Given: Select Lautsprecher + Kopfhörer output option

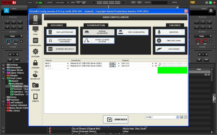Looking at the screenshot, I should point(61,41).
